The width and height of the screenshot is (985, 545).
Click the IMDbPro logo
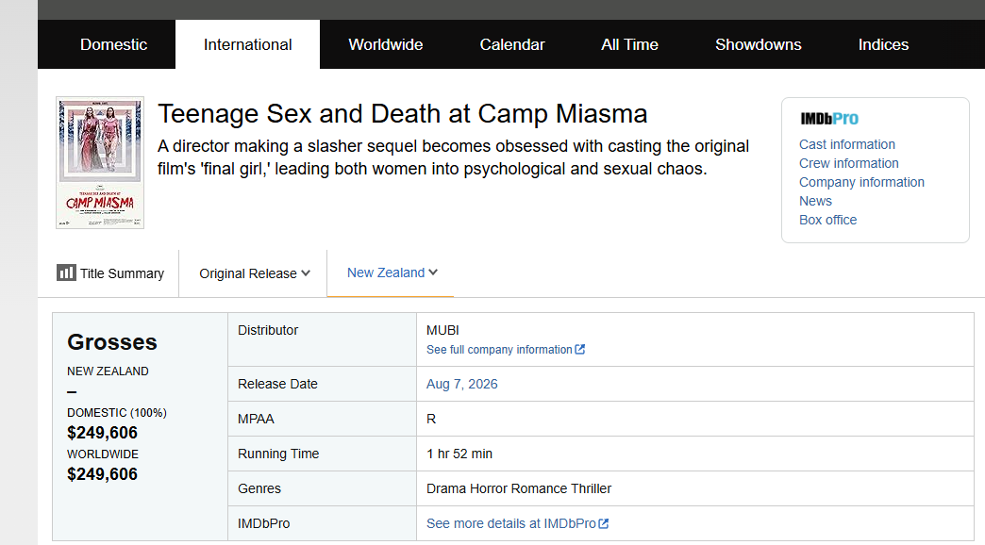click(829, 119)
